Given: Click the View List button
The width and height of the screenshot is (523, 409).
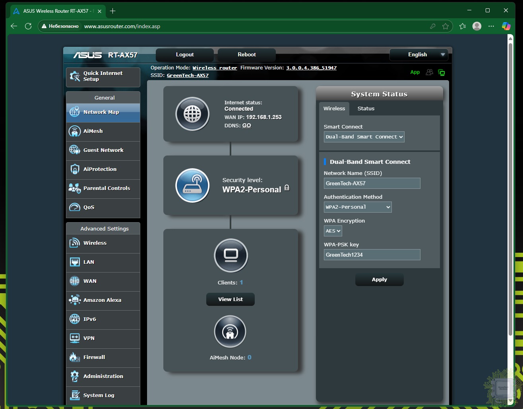Looking at the screenshot, I should (231, 300).
